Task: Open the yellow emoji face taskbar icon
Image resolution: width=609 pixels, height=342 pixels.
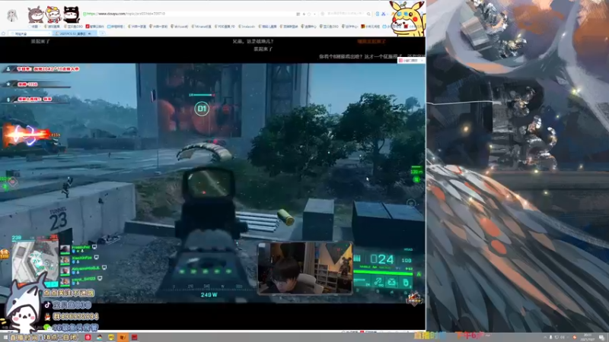Action: (110, 337)
